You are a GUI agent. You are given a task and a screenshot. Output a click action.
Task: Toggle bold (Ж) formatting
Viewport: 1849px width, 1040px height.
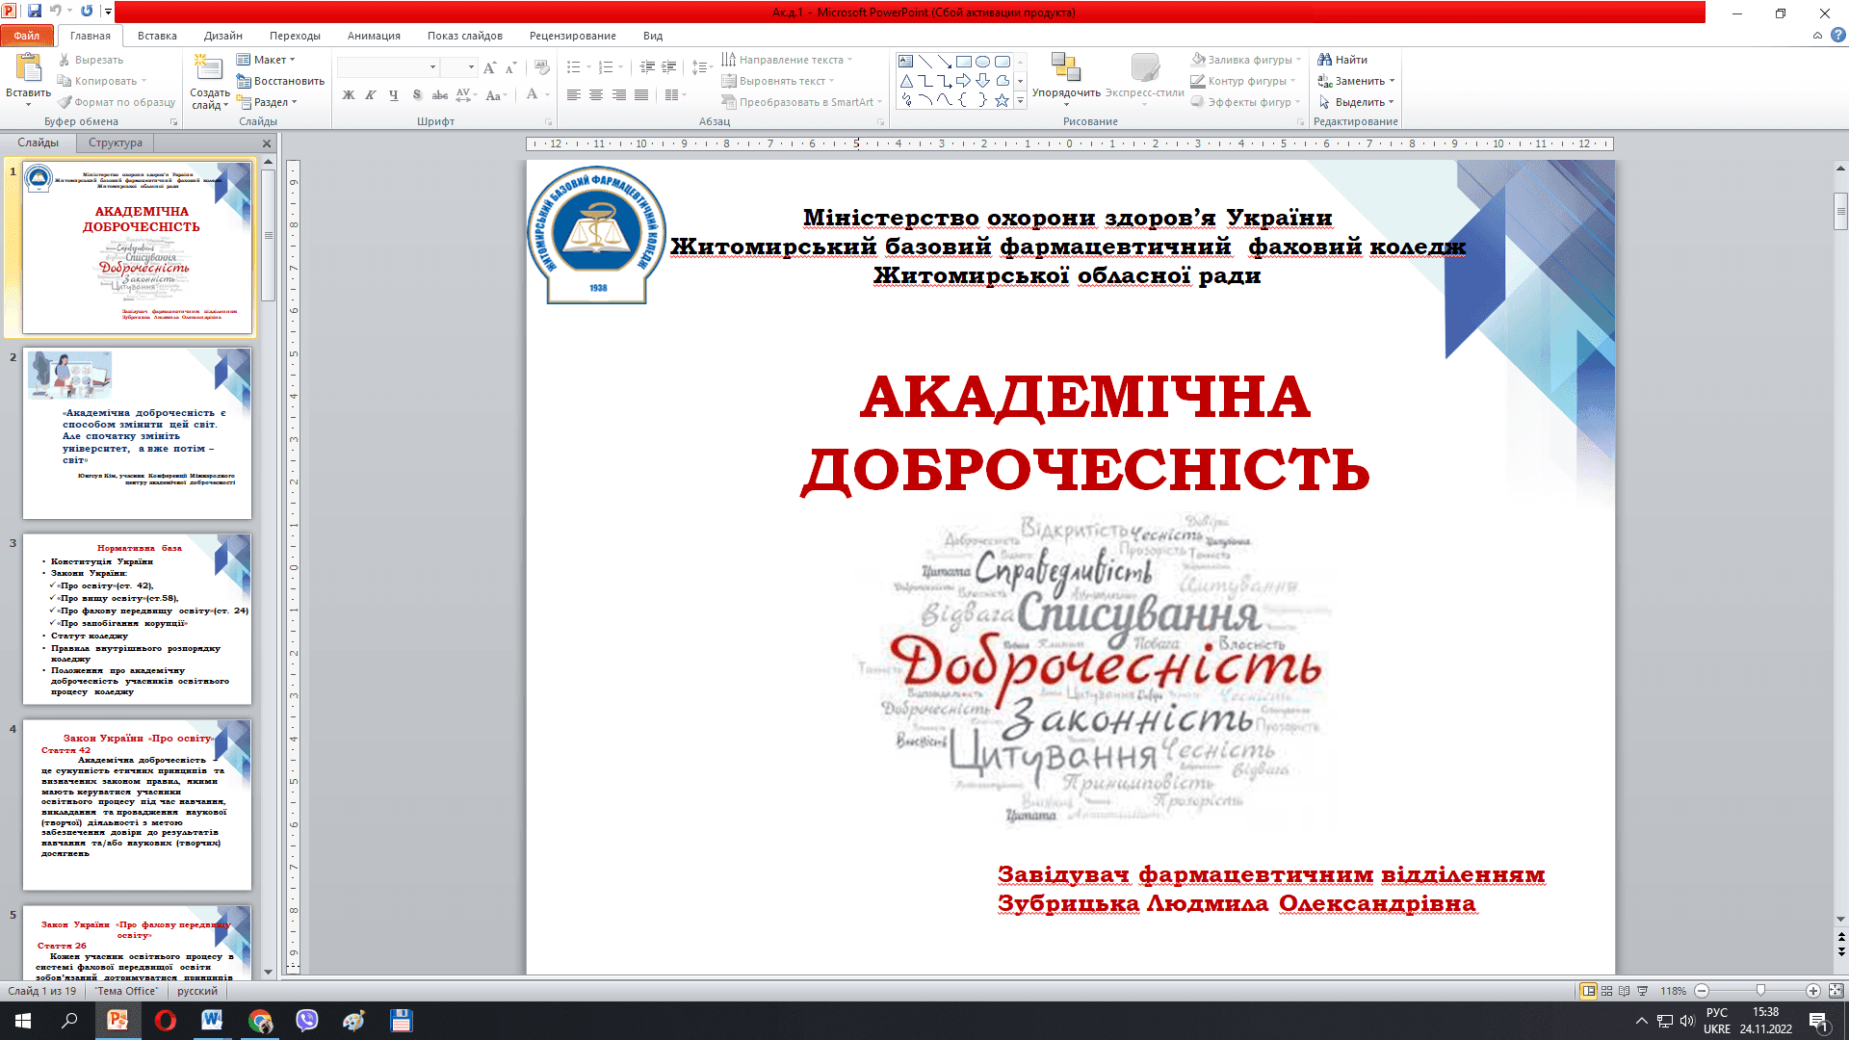(x=349, y=94)
